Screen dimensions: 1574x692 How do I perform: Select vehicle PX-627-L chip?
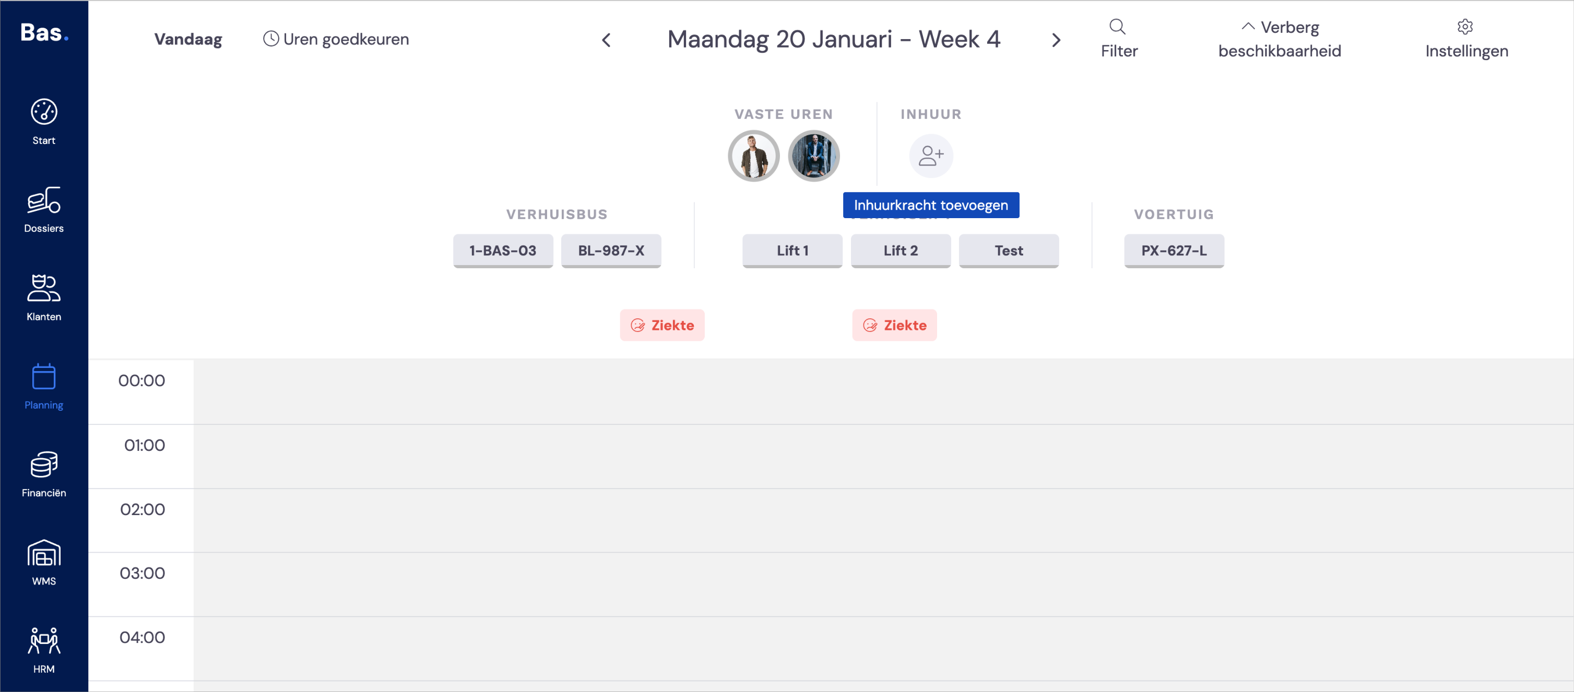(1174, 250)
